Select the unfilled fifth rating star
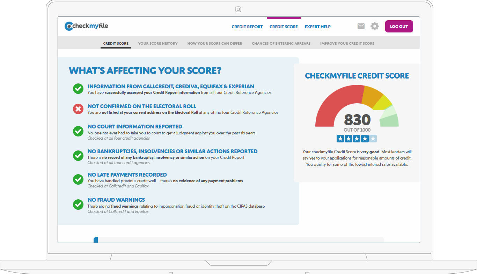 pyautogui.click(x=373, y=139)
